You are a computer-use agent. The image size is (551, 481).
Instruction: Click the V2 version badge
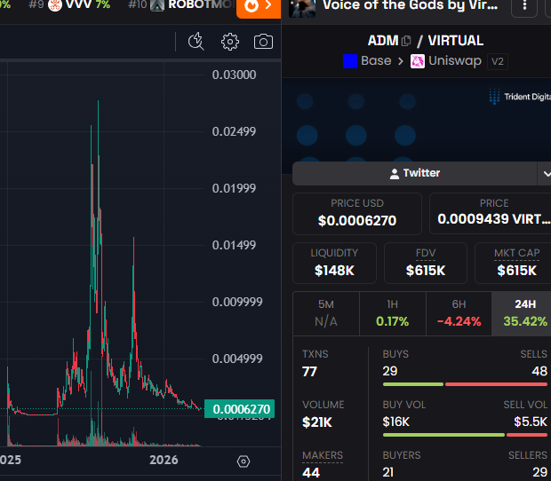click(x=498, y=61)
